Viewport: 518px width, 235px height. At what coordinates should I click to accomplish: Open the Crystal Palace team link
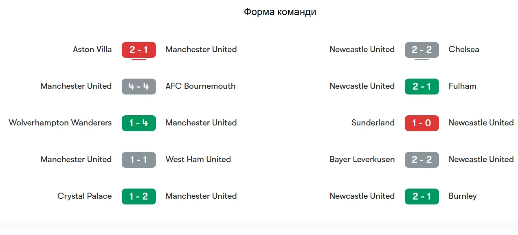tap(84, 196)
